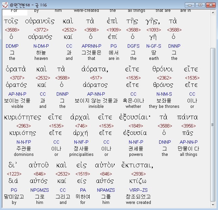218x210 pixels.
Task: Click English gloss 'dominions'
Action: pyautogui.click(x=24, y=154)
